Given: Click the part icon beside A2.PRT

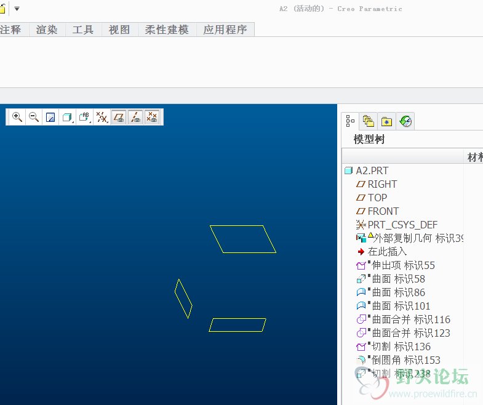Looking at the screenshot, I should [x=348, y=170].
